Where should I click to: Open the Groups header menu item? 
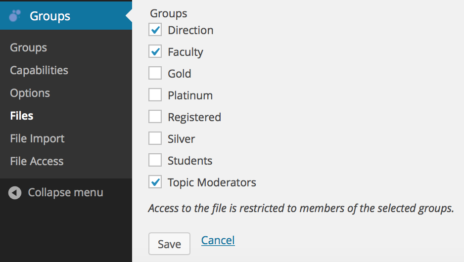pos(66,16)
